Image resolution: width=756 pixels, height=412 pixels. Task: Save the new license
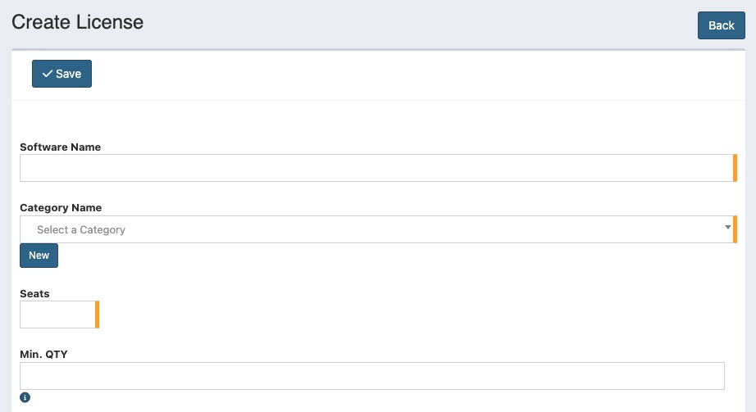[x=61, y=74]
